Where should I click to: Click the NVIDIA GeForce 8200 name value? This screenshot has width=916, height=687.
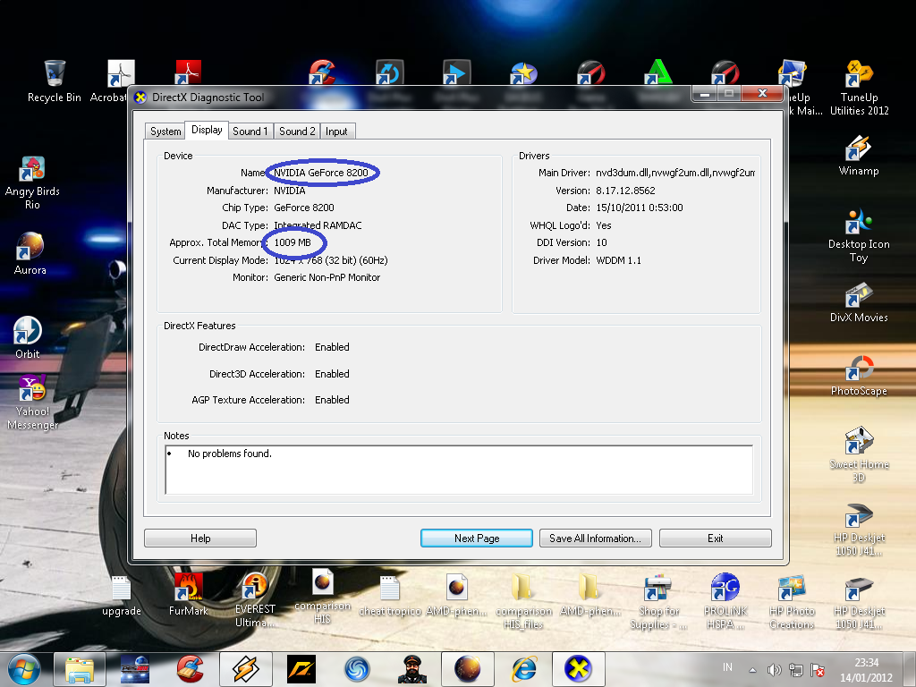pyautogui.click(x=321, y=173)
